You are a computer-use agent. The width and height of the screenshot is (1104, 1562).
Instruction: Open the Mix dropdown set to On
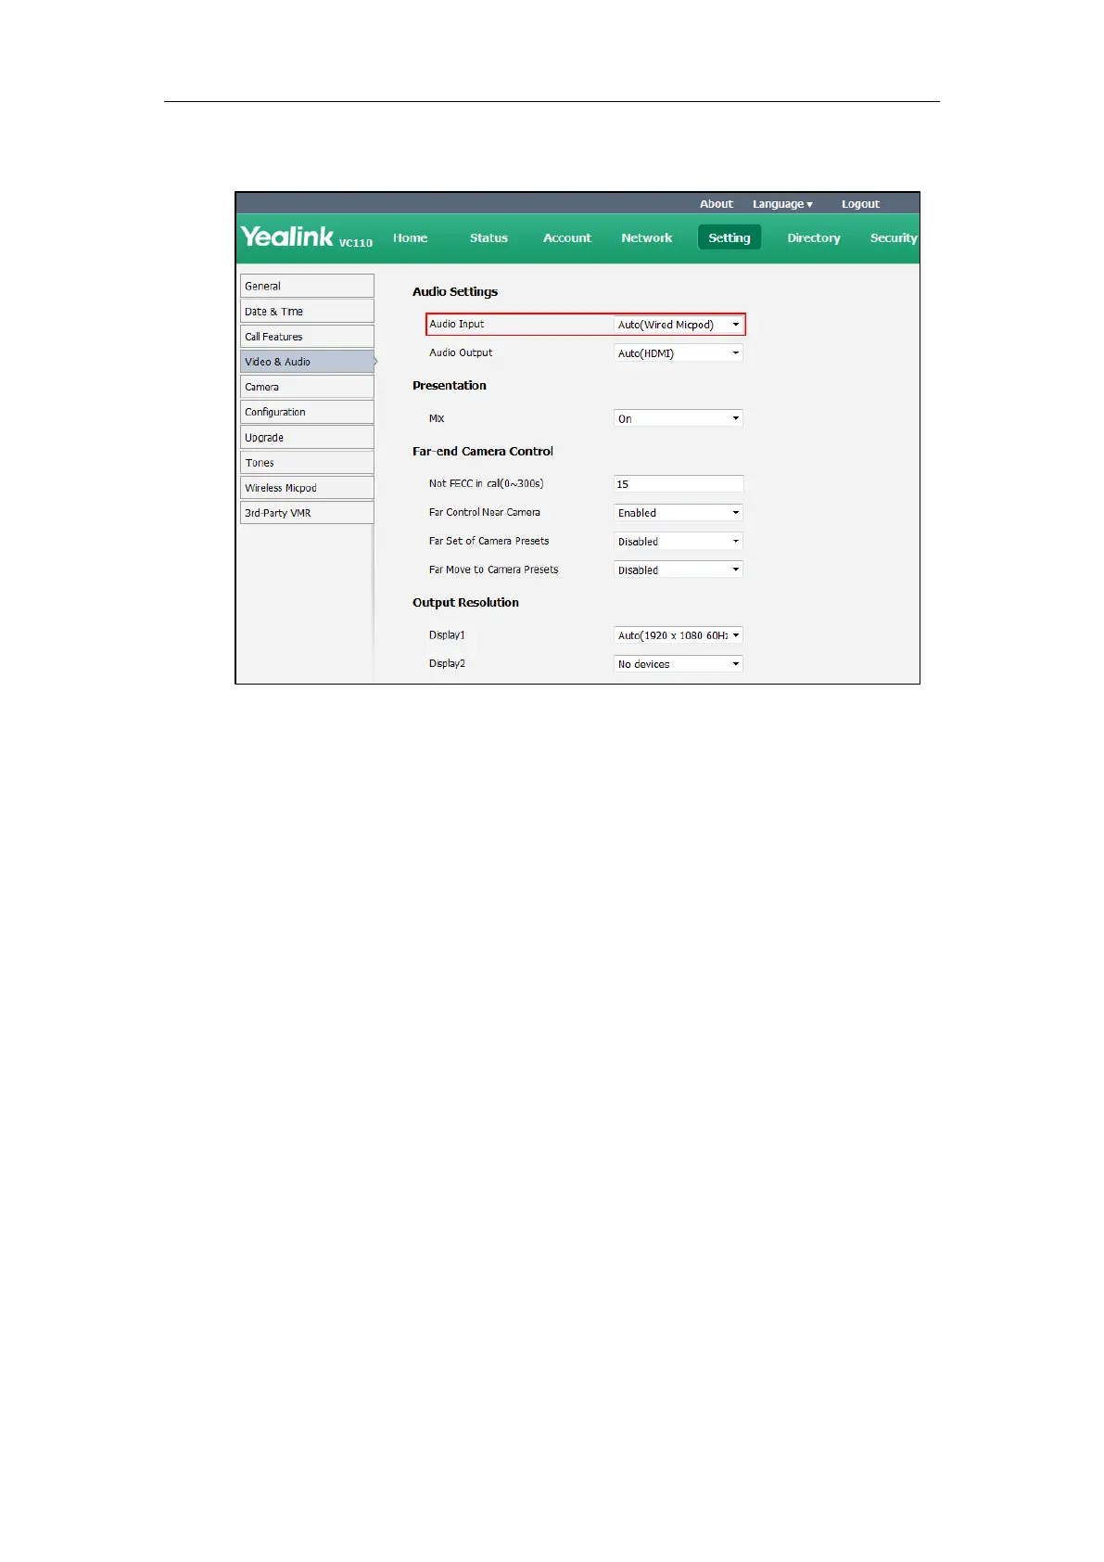pyautogui.click(x=679, y=418)
